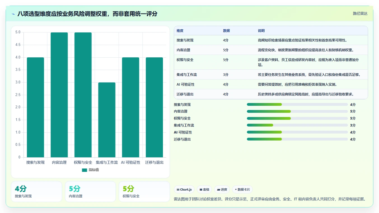Click the 维度 column header in the table

pos(180,31)
